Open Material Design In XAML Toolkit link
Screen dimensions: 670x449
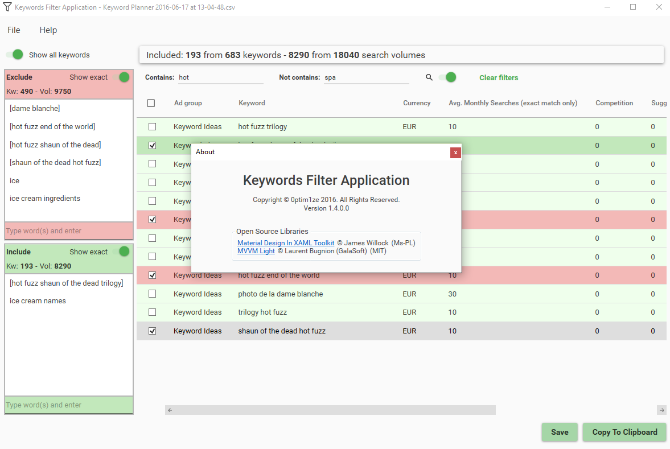tap(286, 243)
